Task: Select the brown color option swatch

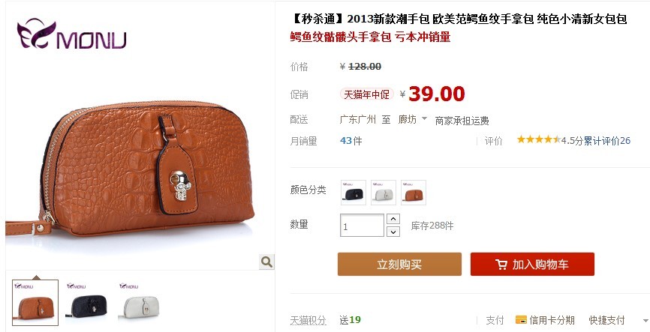Action: click(414, 193)
